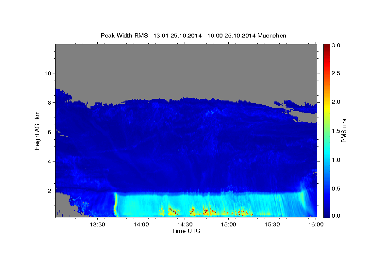Click the 'RMS m/s' colorbar label
392x261 pixels.
click(x=344, y=131)
